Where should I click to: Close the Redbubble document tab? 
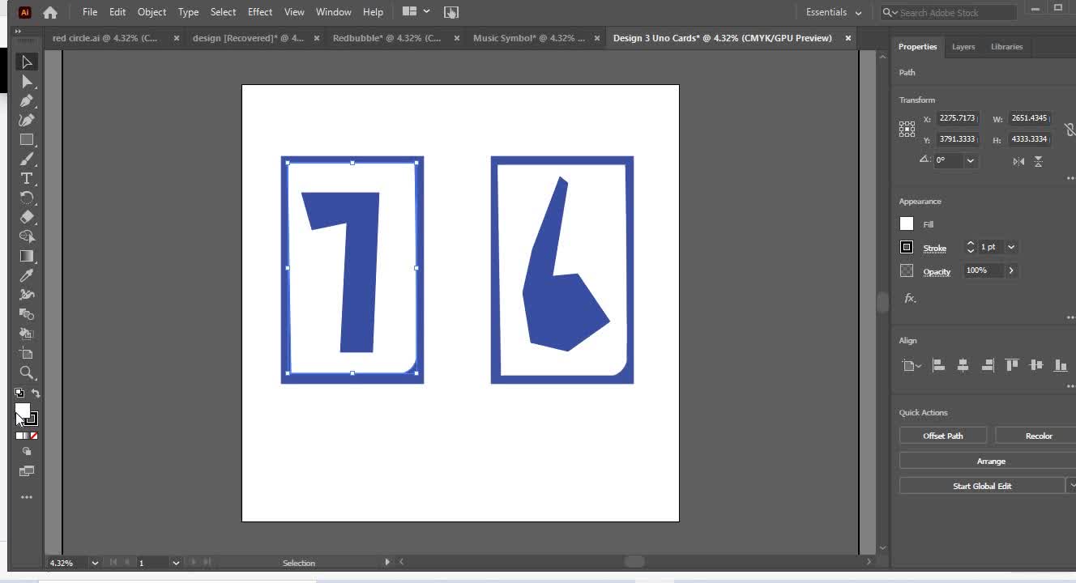point(457,38)
